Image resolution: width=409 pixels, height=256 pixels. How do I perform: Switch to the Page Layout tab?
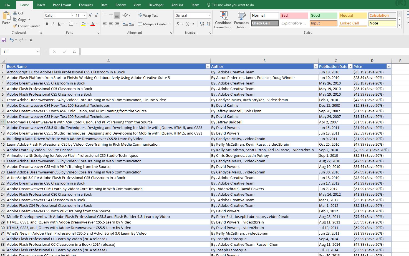(62, 5)
